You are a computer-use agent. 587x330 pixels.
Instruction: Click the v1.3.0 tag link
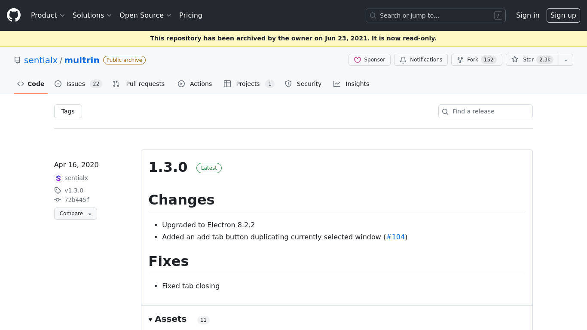coord(74,190)
